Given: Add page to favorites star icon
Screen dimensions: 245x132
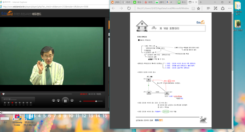Looking at the screenshot, I should tap(198, 8).
